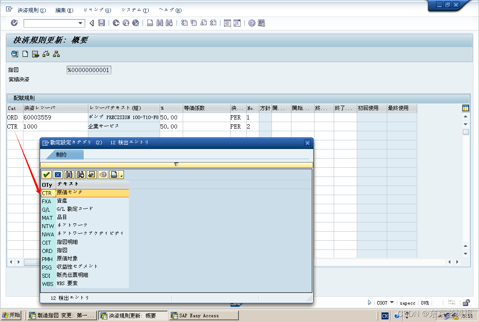Screen dimensions: 479x322
Task: Click the Save diskette icon
Action: tap(102, 23)
